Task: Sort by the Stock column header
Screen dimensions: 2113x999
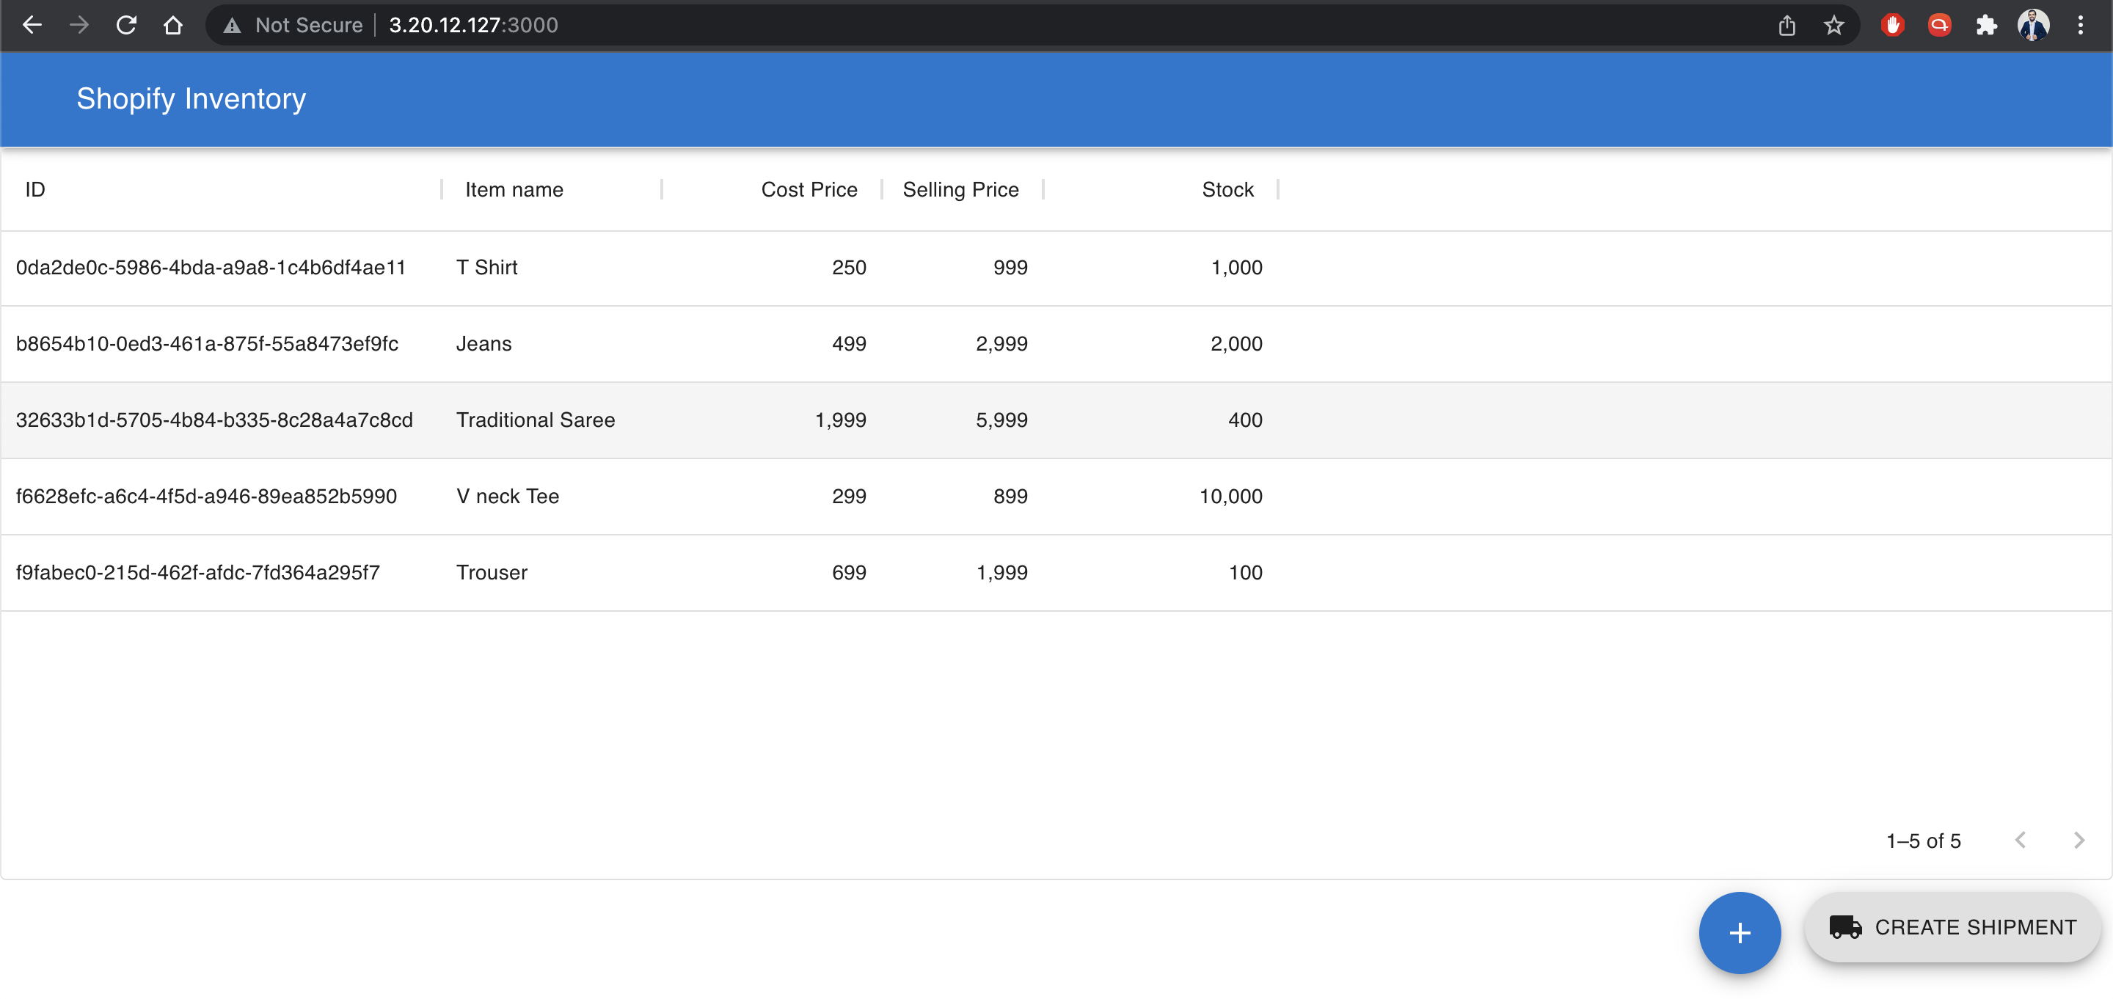Action: tap(1227, 189)
